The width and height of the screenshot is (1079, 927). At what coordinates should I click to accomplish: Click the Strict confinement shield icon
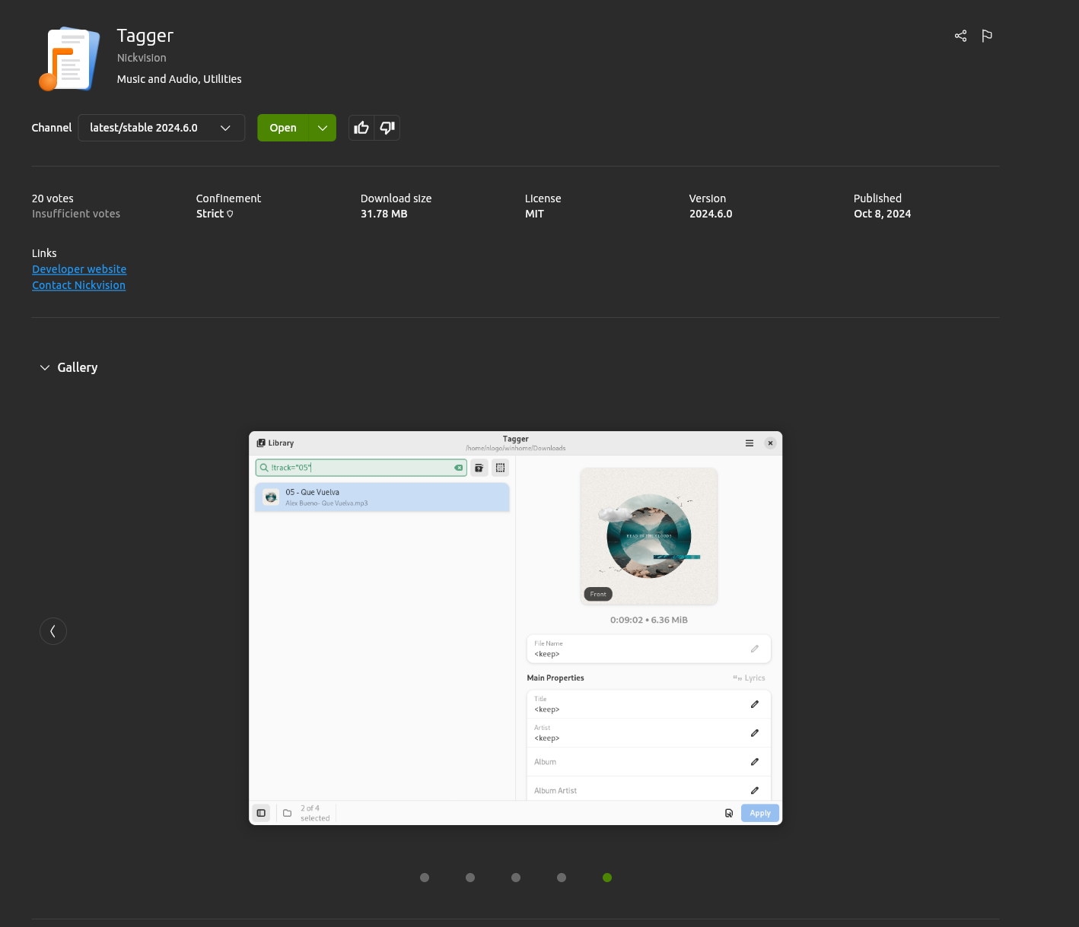tap(230, 214)
